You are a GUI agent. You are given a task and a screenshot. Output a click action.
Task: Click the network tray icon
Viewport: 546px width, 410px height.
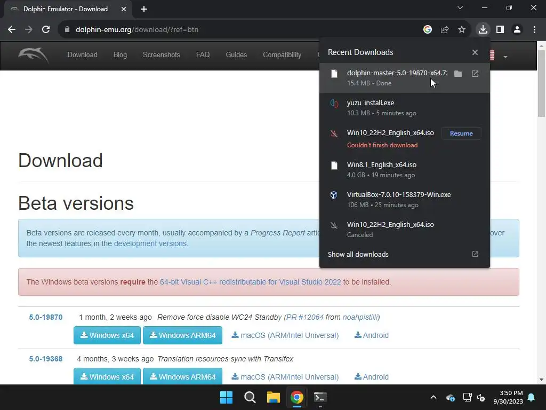pos(467,397)
